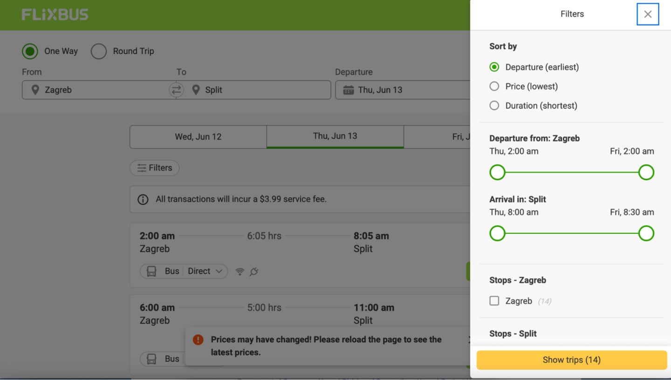Tick the Zagreb stops checkbox

coord(494,301)
